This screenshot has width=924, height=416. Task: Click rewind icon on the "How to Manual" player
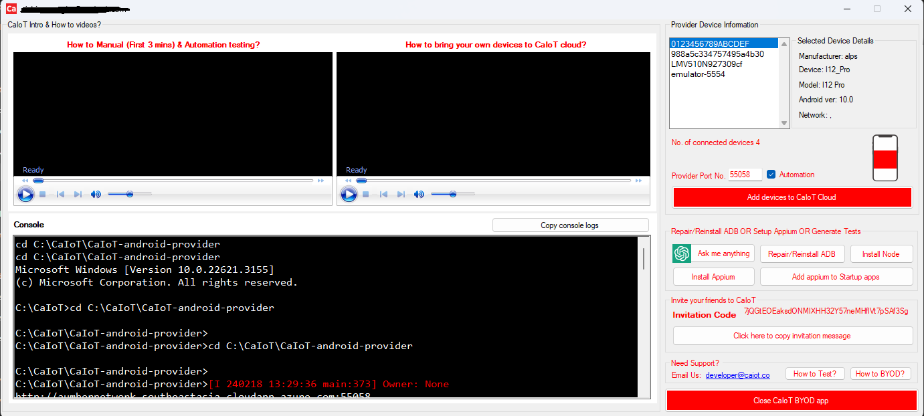pyautogui.click(x=25, y=181)
